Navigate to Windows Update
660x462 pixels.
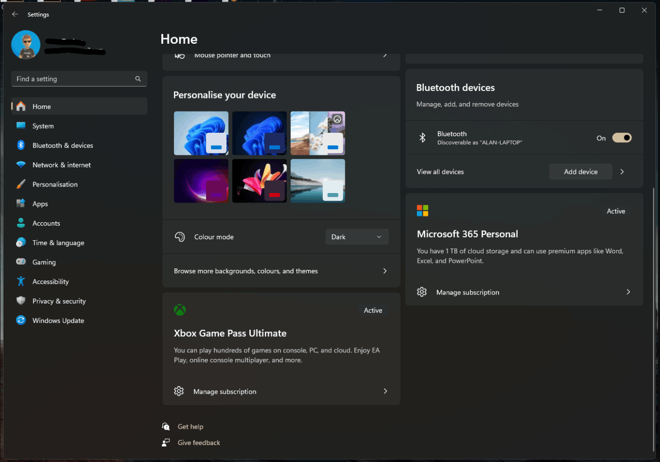coord(79,320)
